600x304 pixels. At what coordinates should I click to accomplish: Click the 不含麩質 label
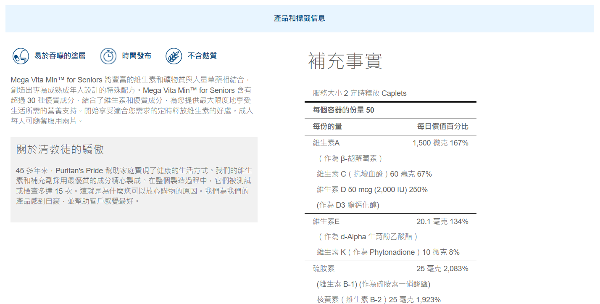[202, 56]
